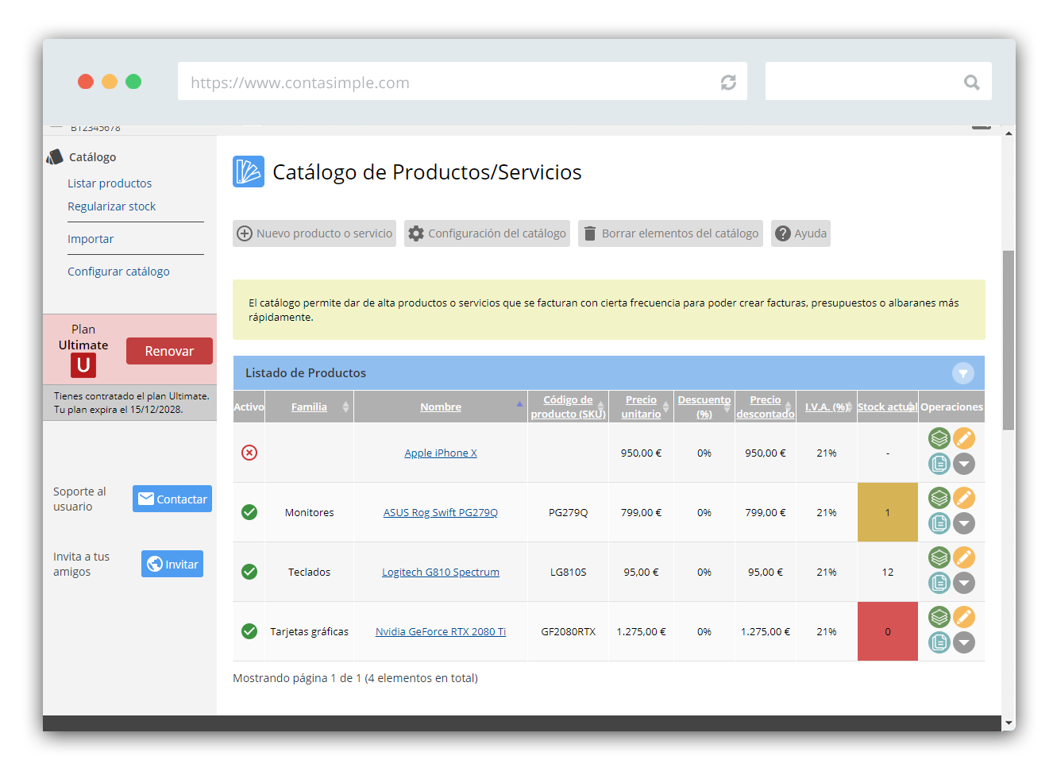Open the Apple iPhone X link

coord(441,453)
